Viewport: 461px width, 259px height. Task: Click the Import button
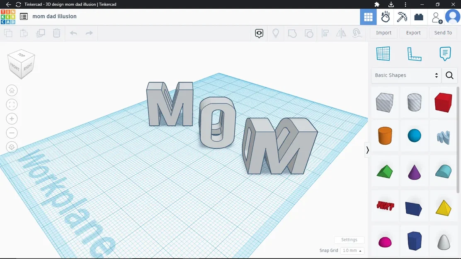coord(383,33)
